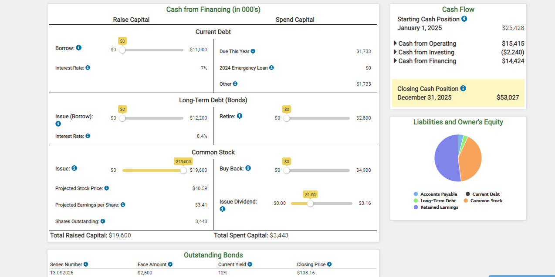Click the Closing Cash Position info icon
This screenshot has height=277, width=555.
463,88
